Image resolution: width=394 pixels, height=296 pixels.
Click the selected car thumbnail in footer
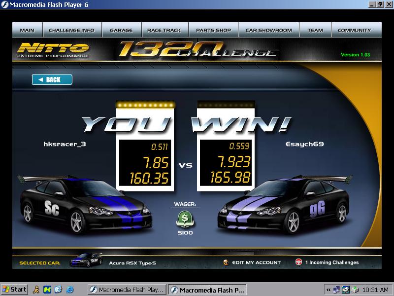[86, 260]
